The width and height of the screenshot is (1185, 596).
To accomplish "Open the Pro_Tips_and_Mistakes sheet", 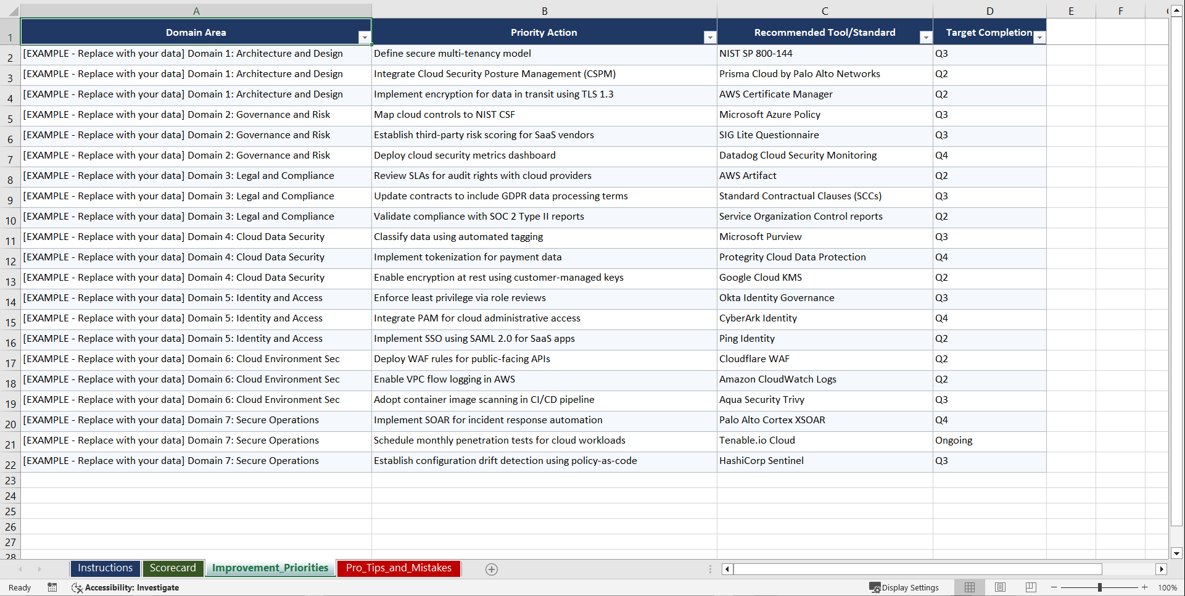I will (x=398, y=568).
